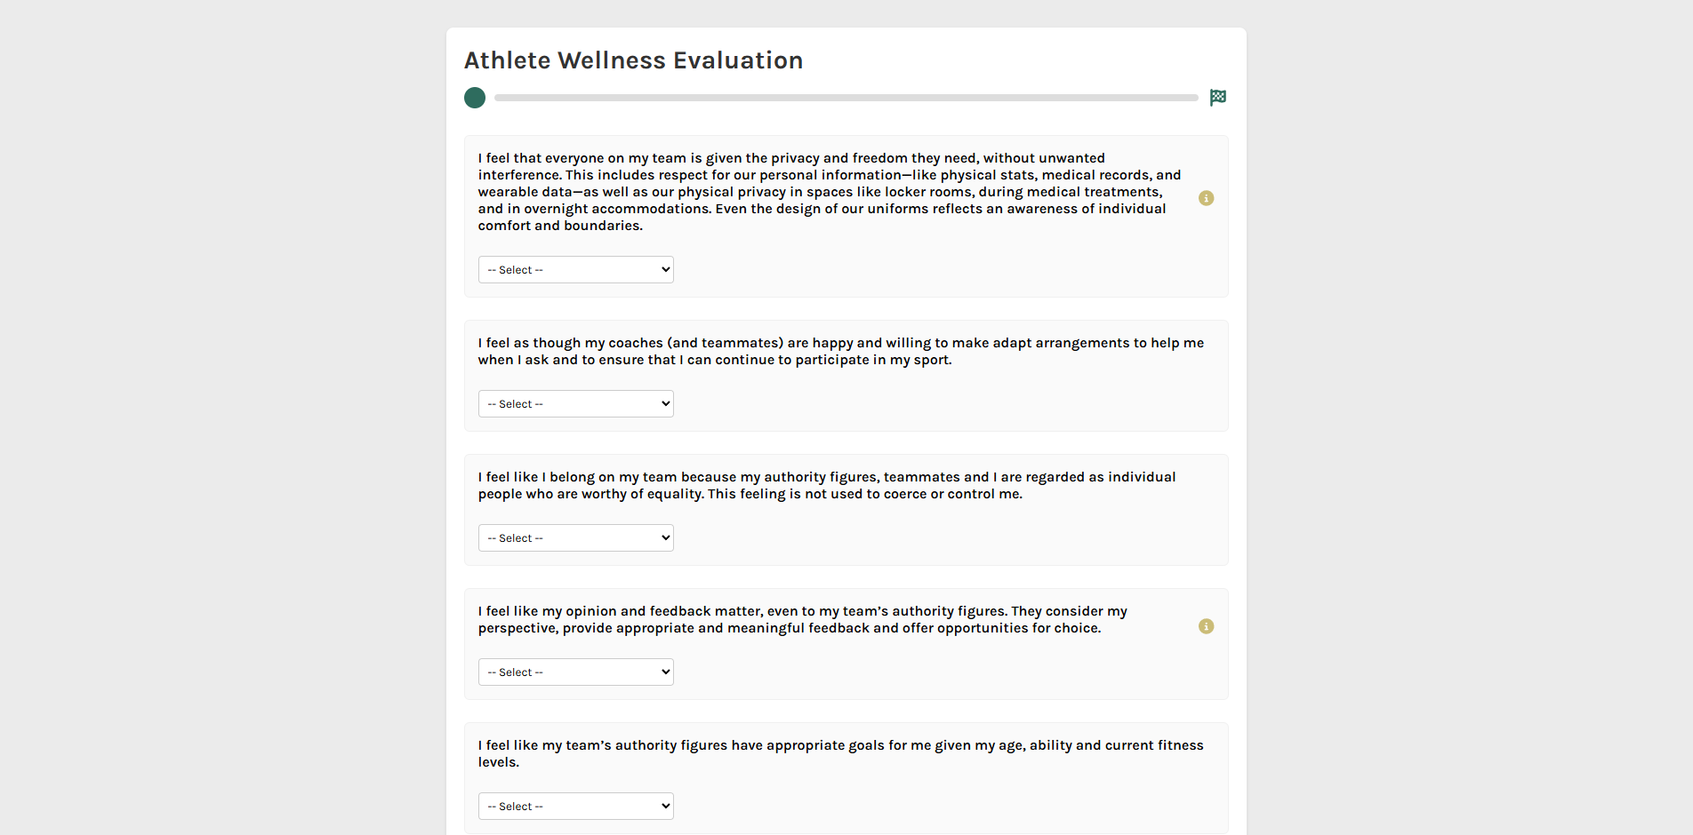Click the chevron arrow on the privacy question select

coord(665,269)
